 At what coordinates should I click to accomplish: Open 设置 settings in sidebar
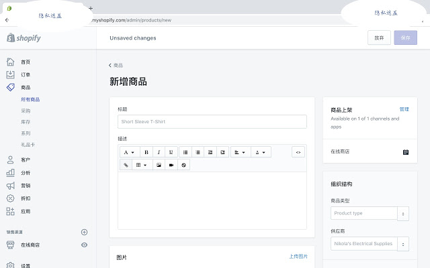tap(26, 265)
